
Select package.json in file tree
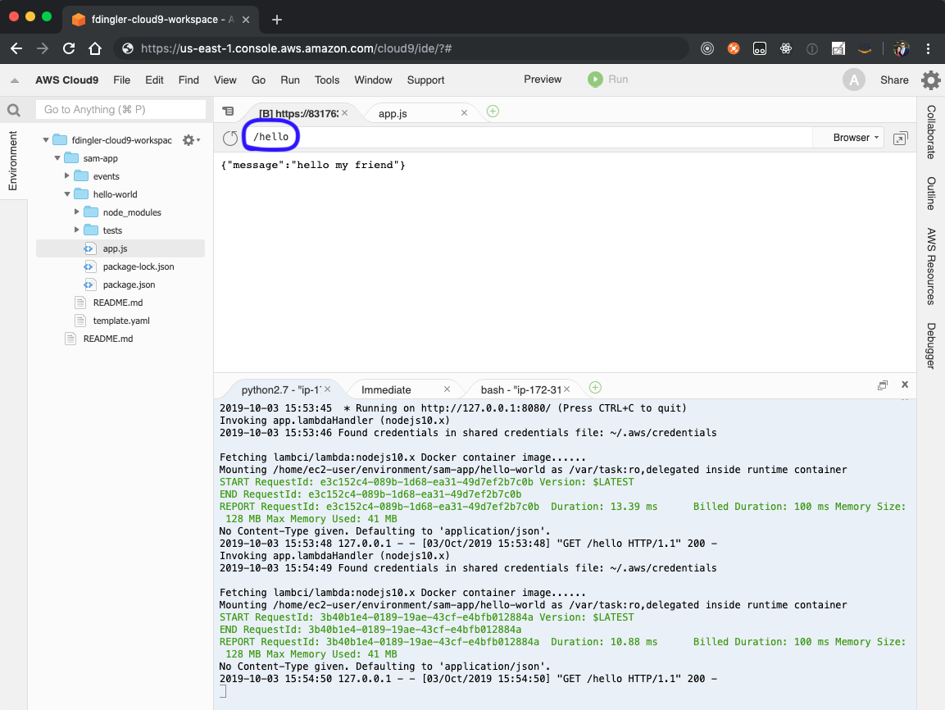point(129,284)
